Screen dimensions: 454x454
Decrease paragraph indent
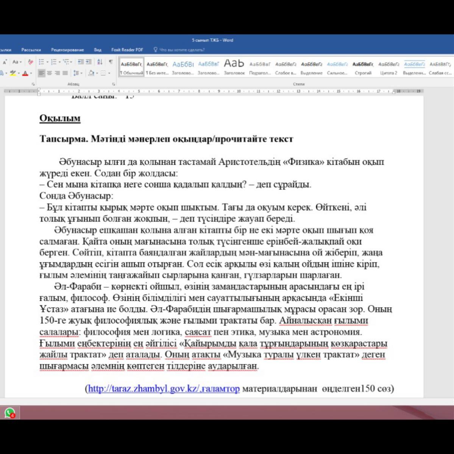(x=81, y=62)
